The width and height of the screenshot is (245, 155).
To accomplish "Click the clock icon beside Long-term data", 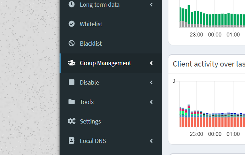I will point(72,5).
